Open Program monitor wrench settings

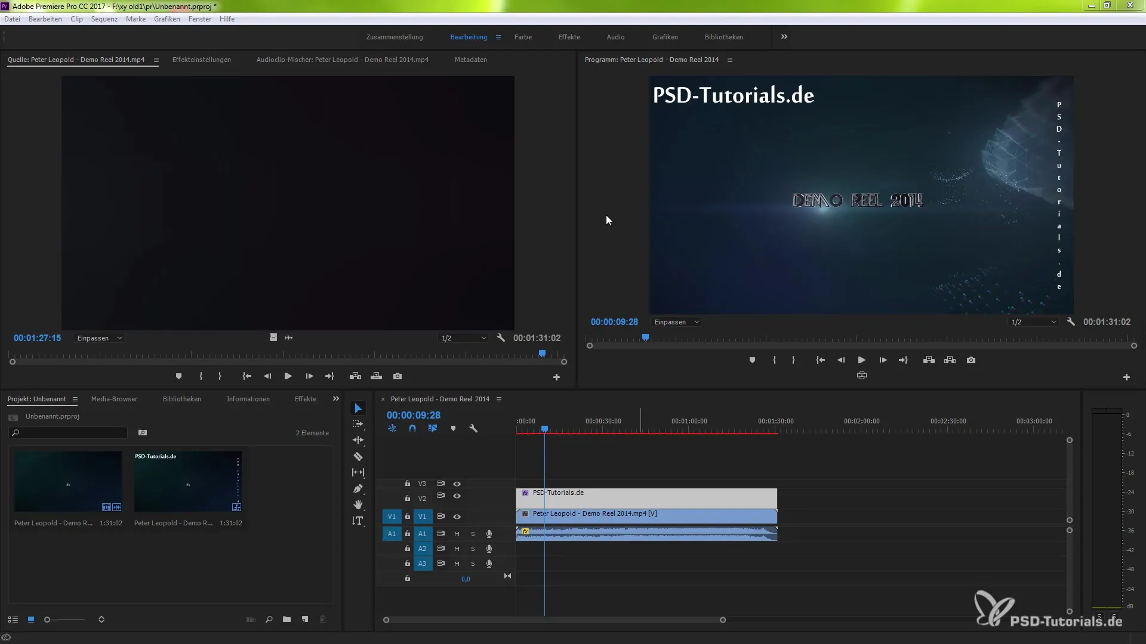click(x=1071, y=322)
